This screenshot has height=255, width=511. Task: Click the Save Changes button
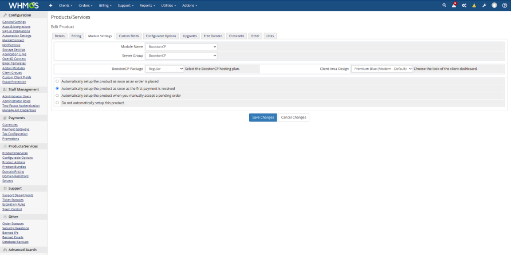pyautogui.click(x=263, y=117)
